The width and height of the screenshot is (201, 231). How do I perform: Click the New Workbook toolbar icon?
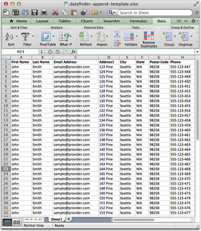coord(6,12)
